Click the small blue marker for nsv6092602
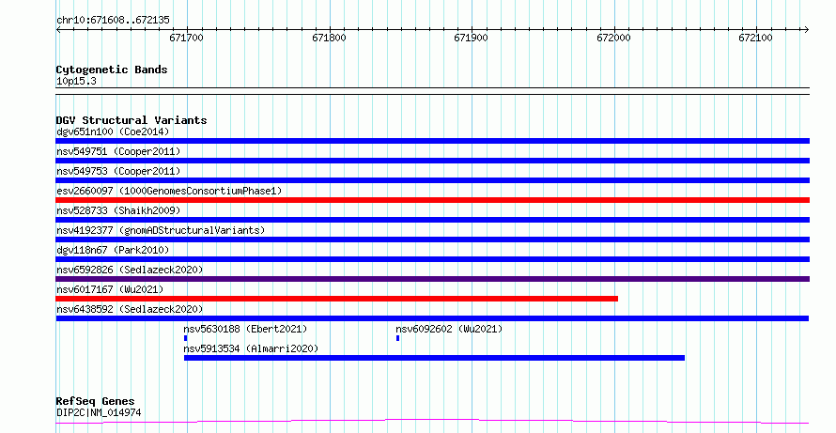The height and width of the screenshot is (433, 836). click(x=397, y=338)
